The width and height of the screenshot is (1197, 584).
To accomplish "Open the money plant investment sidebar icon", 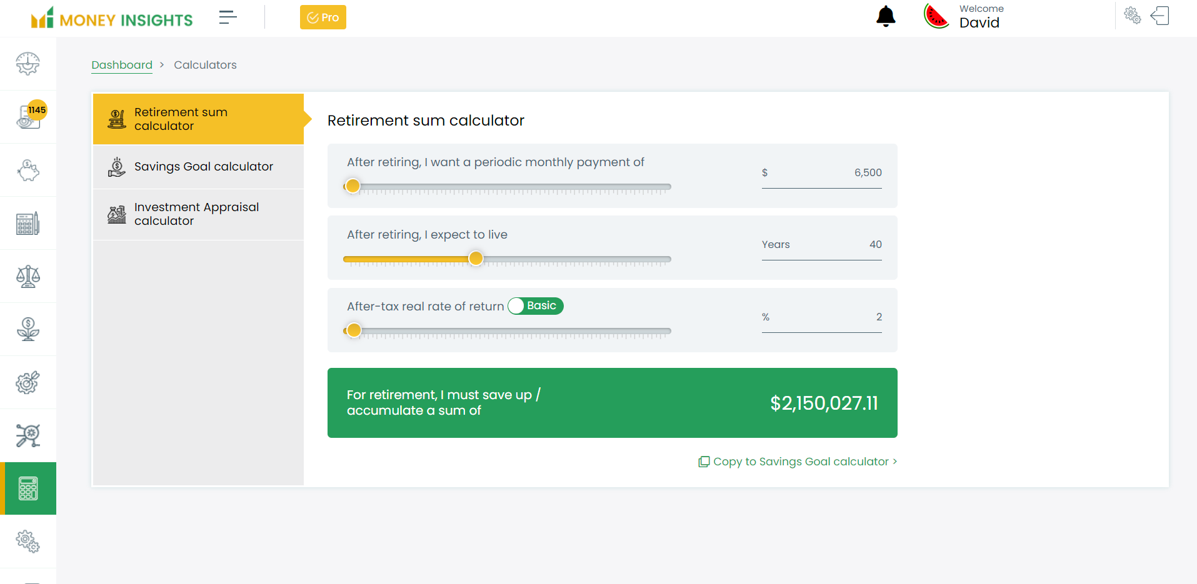I will click(28, 329).
